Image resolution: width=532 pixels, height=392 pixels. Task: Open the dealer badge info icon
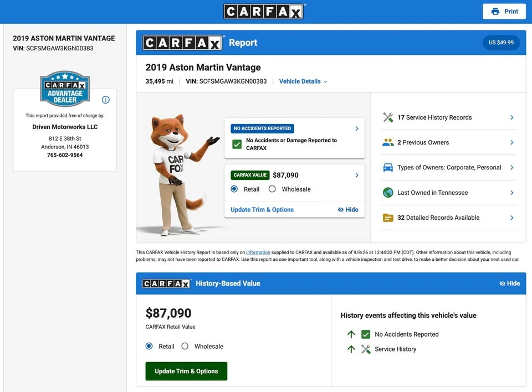click(105, 100)
